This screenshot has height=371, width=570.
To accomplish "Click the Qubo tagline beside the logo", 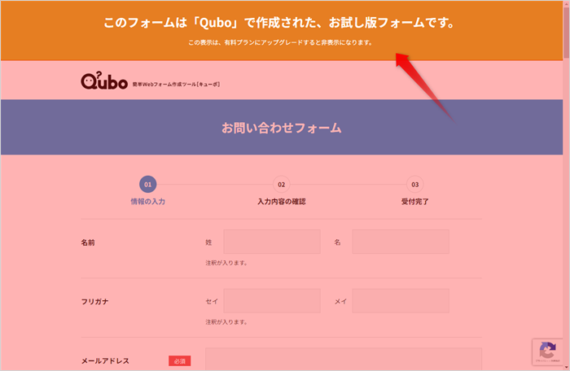I will click(x=176, y=84).
